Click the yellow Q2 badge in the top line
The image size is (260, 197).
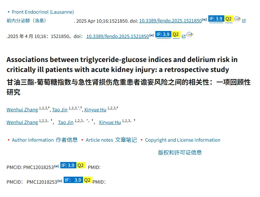coord(229,19)
